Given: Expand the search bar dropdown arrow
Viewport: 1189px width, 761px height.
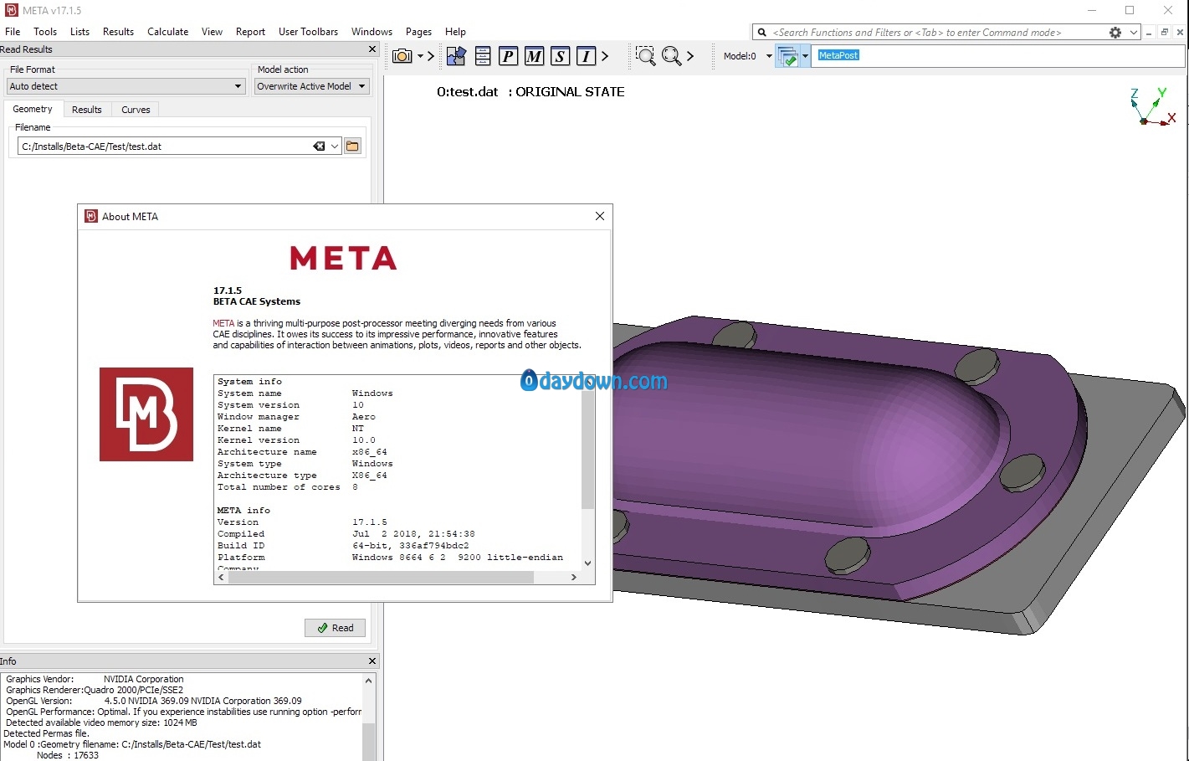Looking at the screenshot, I should (1133, 33).
